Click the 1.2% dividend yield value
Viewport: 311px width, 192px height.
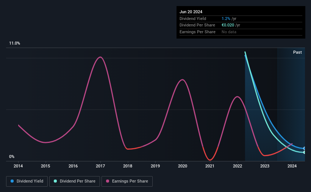tap(226, 19)
